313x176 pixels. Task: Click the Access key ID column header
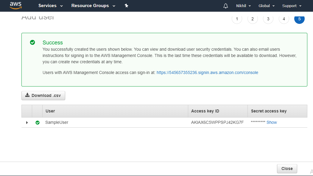[x=218, y=111]
